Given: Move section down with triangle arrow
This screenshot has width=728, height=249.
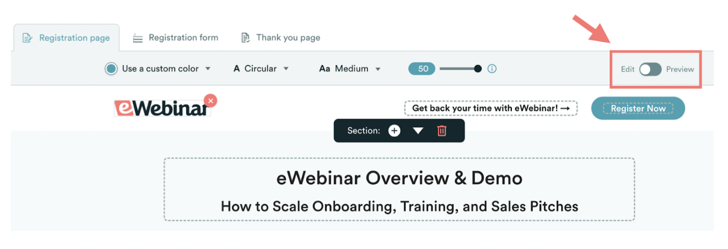Looking at the screenshot, I should point(418,131).
